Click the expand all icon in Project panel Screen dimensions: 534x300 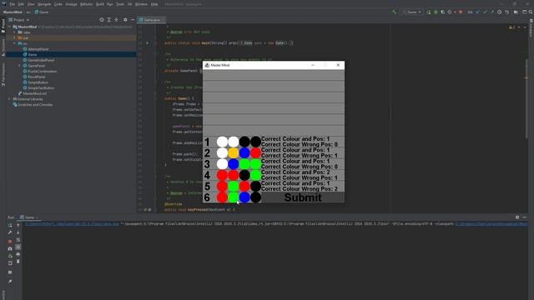[x=109, y=20]
